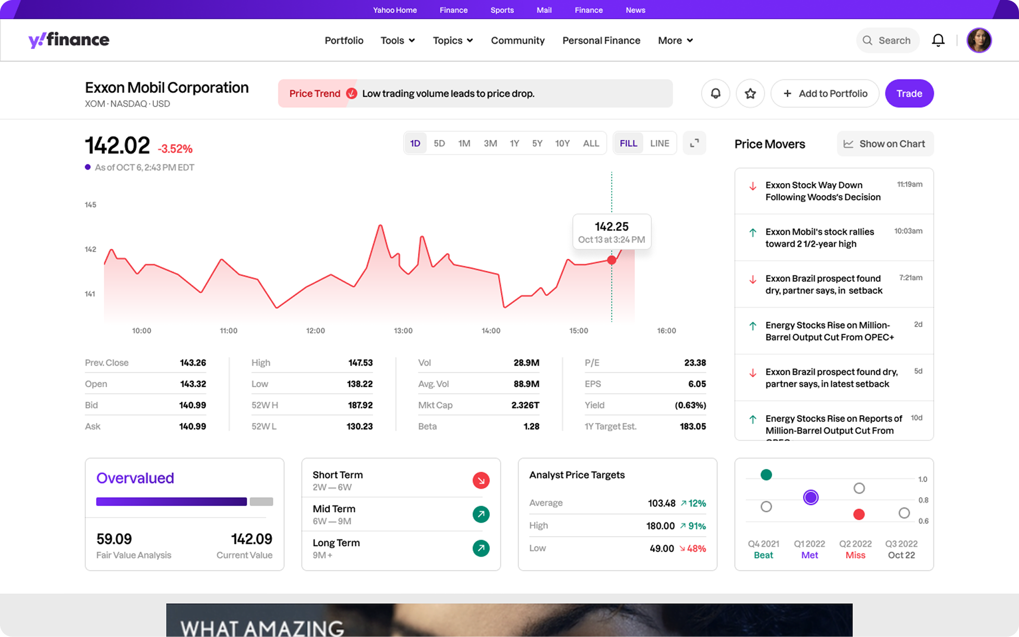Click the Overvalued fair value bar

pyautogui.click(x=184, y=501)
